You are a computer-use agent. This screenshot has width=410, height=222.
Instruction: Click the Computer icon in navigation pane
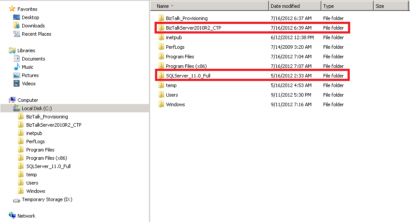pyautogui.click(x=12, y=100)
